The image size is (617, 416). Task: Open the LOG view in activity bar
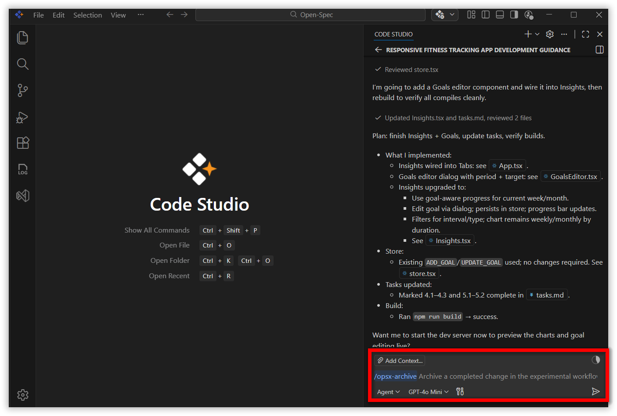tap(22, 169)
